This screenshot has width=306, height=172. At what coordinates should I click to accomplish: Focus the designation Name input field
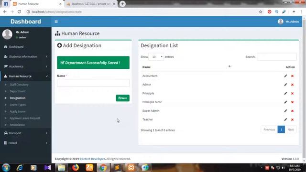pyautogui.click(x=93, y=83)
